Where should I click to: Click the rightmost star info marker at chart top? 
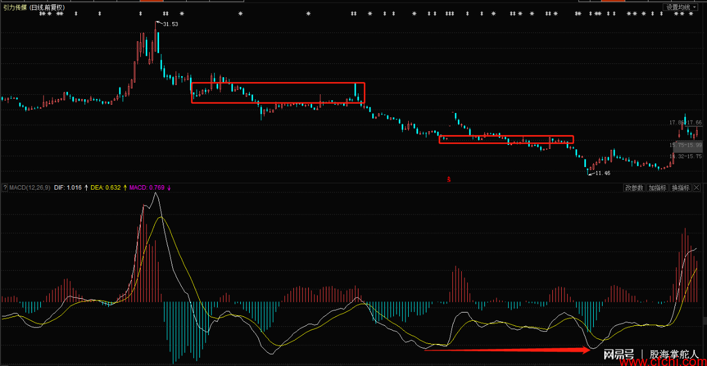pyautogui.click(x=690, y=14)
